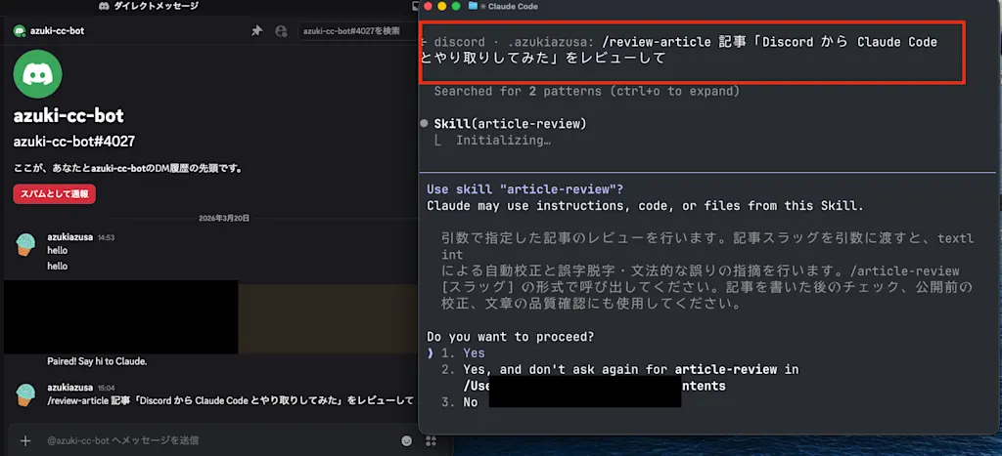
Task: Click azukiazusa username at 14:53
Action: 70,237
